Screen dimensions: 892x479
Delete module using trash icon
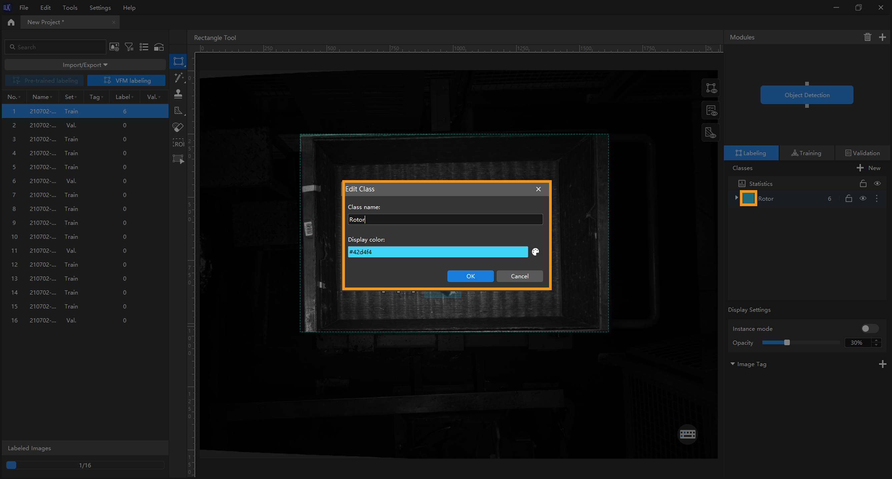[x=867, y=37]
